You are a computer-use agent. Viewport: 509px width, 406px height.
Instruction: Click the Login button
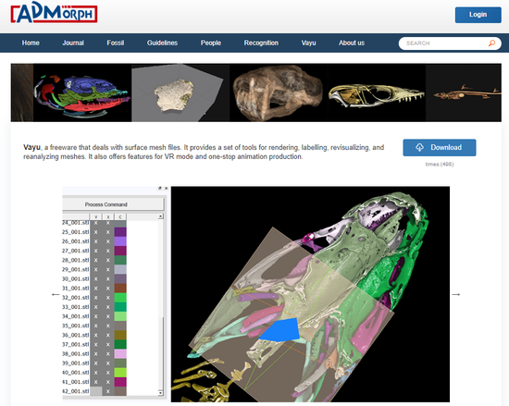(x=478, y=15)
